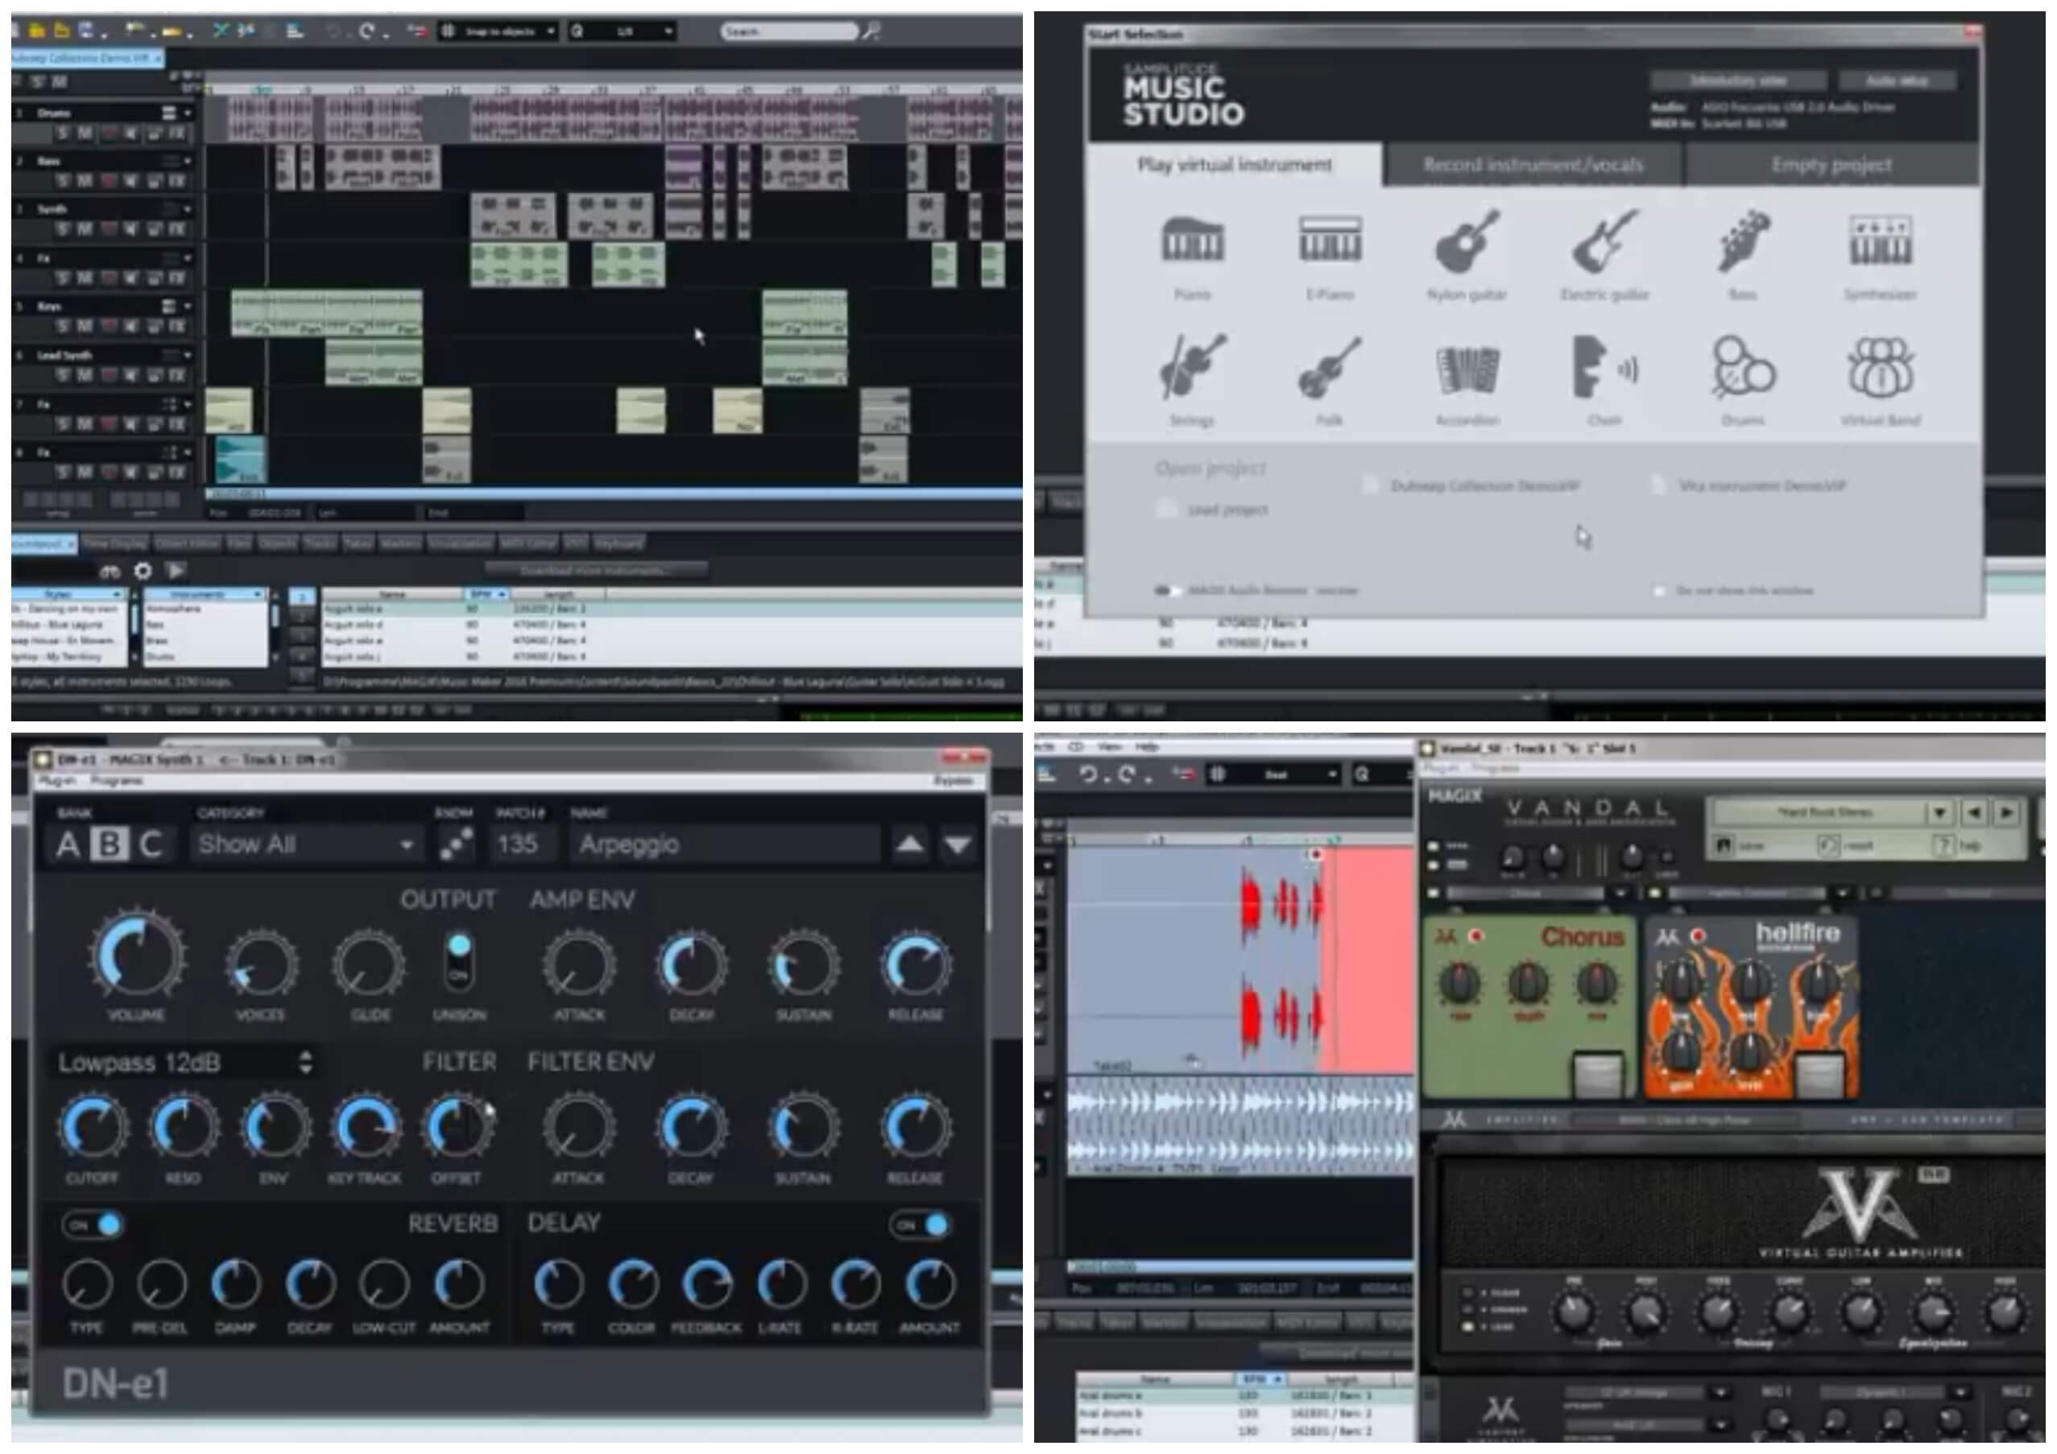
Task: Click the Vandal save preset icon
Action: 1723,845
